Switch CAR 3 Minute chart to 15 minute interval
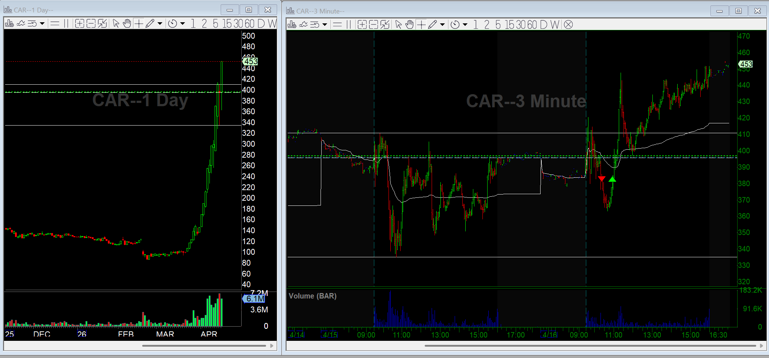The height and width of the screenshot is (358, 769). [510, 24]
